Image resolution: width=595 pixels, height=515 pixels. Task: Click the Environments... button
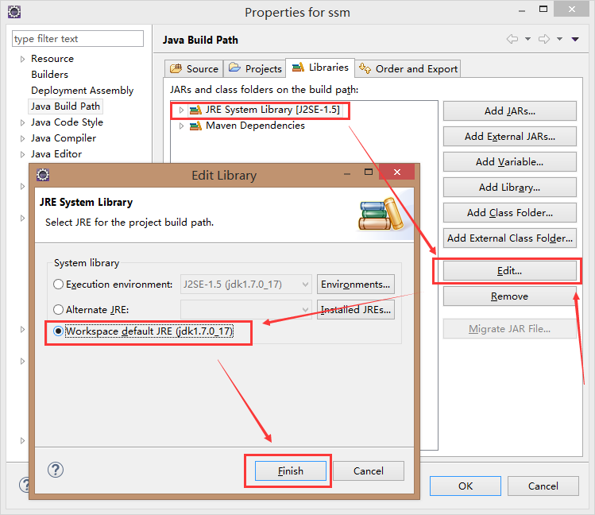(x=356, y=285)
